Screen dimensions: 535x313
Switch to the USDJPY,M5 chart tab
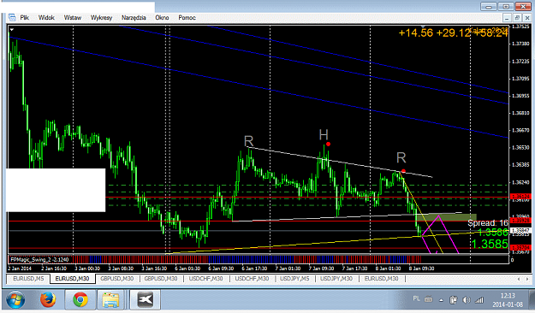294,279
